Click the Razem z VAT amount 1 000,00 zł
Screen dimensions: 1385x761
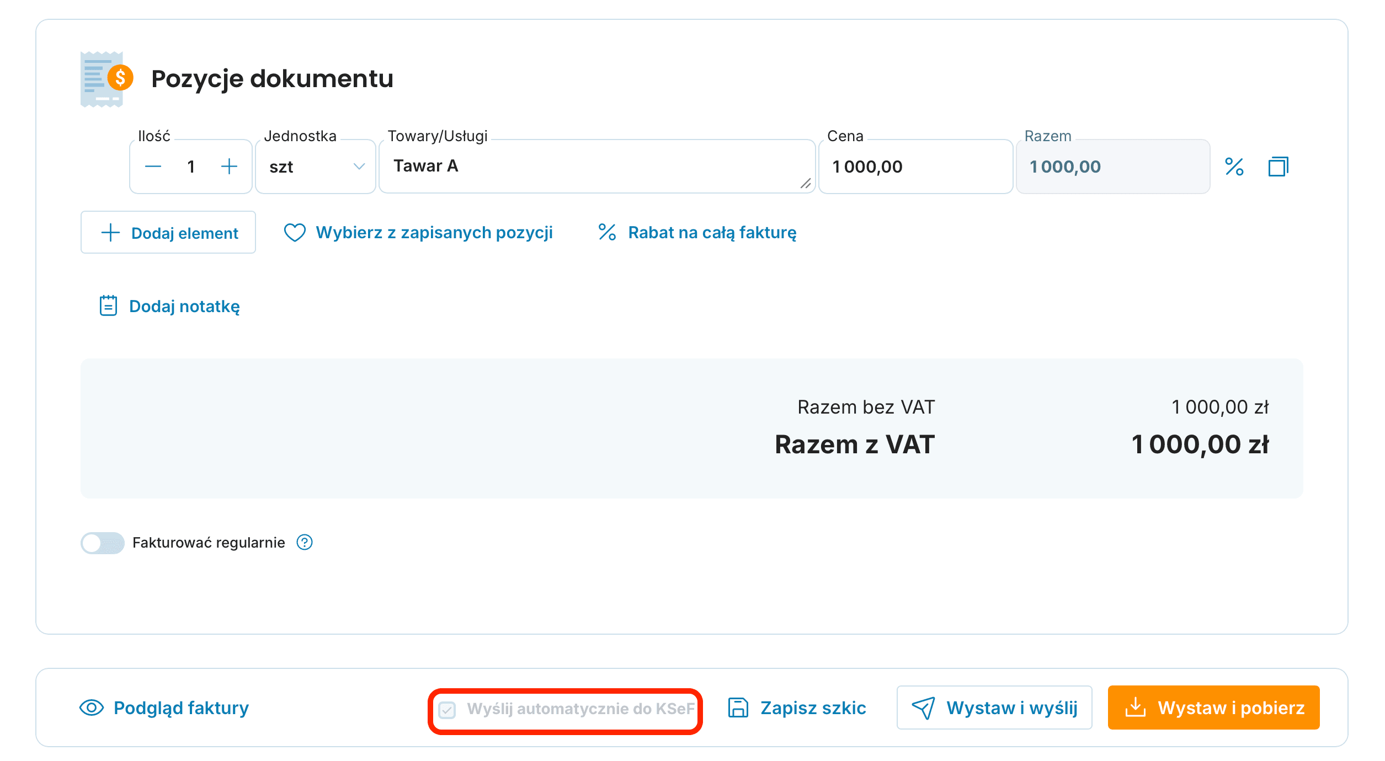click(1200, 444)
